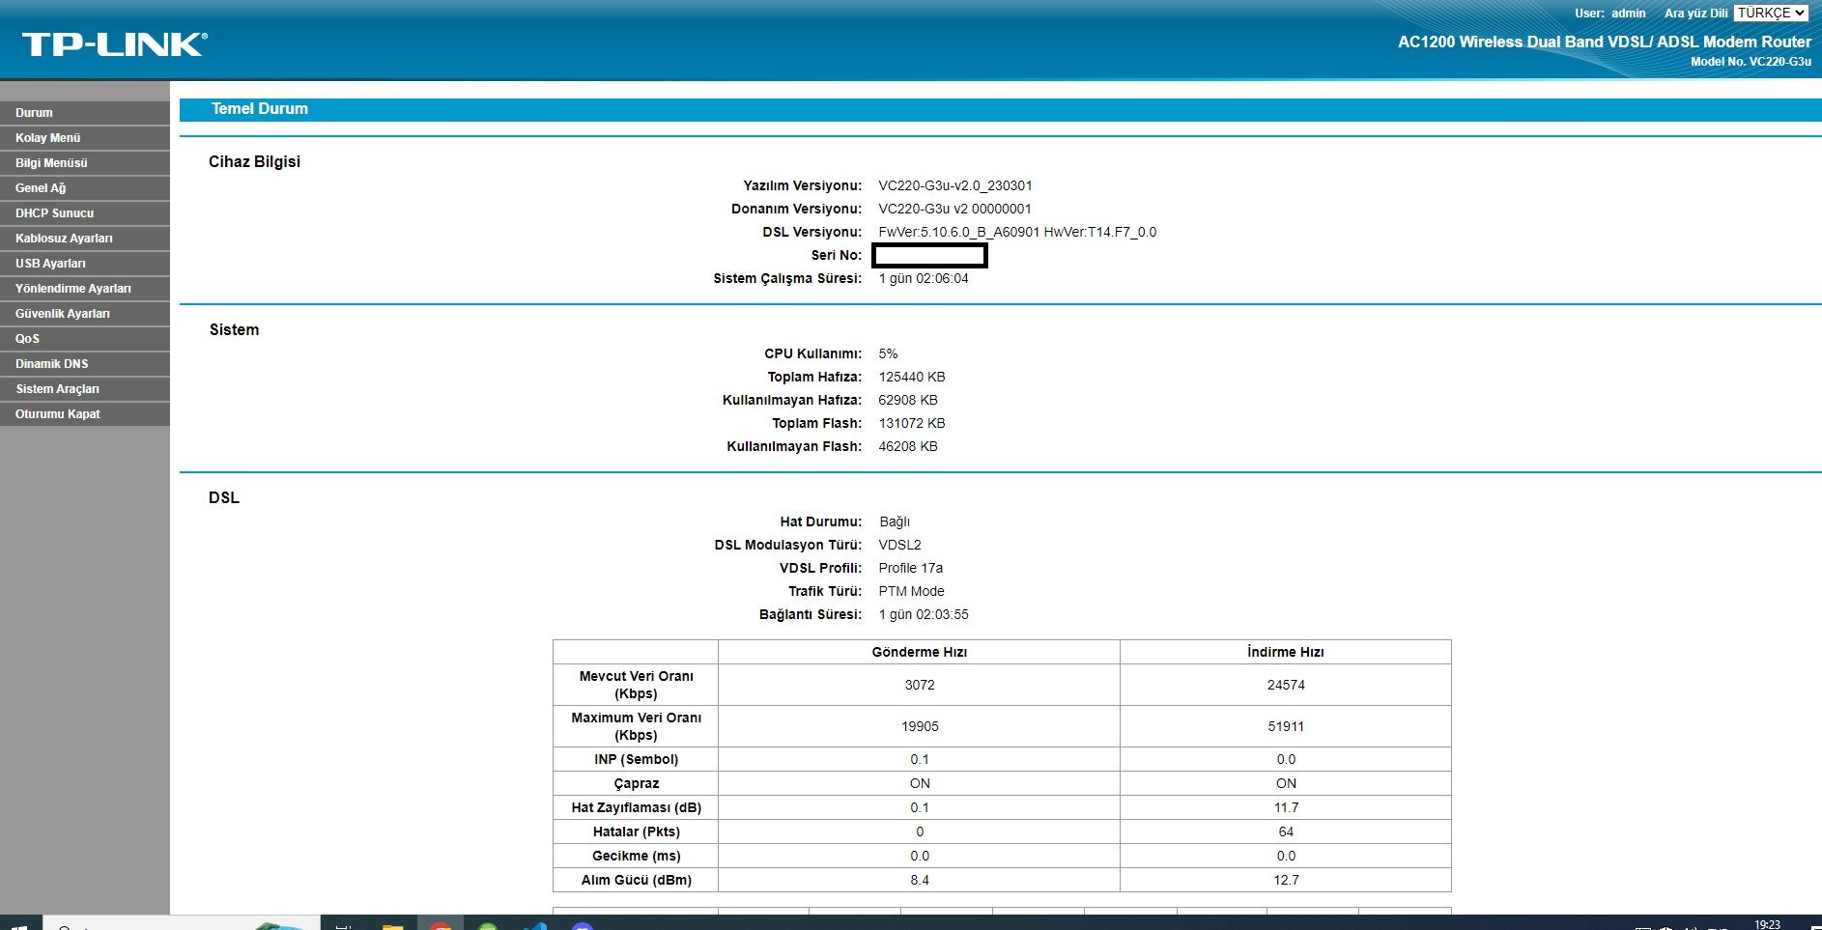Click maximum download rate 51911
1822x930 pixels.
point(1286,726)
